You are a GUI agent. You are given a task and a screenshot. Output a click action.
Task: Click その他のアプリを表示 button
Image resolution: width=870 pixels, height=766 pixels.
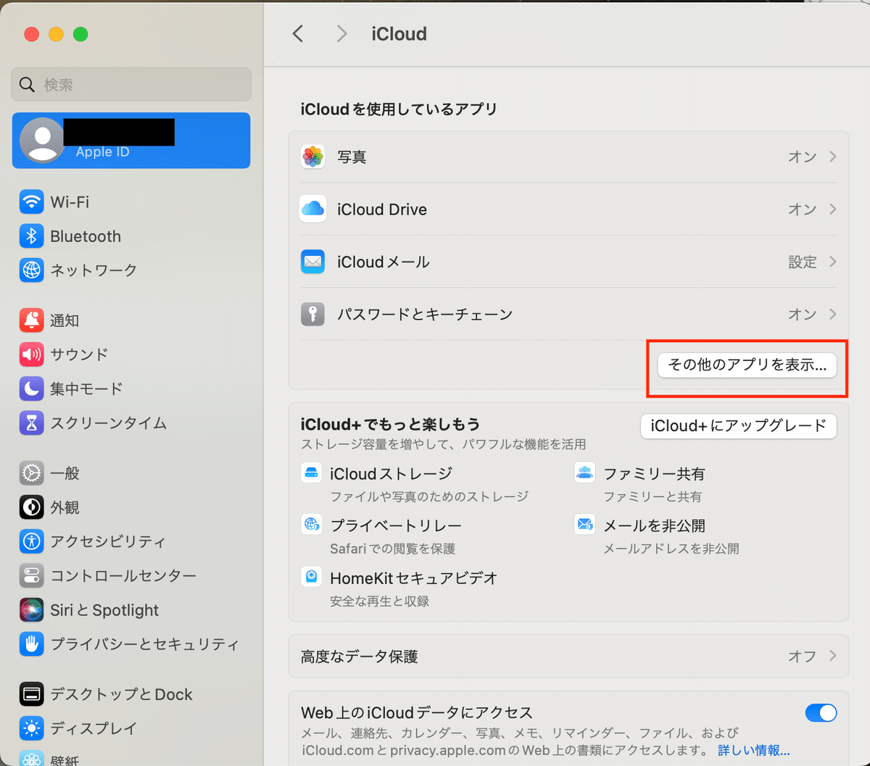pyautogui.click(x=747, y=365)
